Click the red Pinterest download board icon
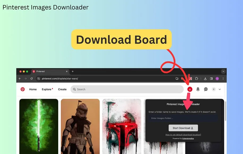 tap(190, 89)
